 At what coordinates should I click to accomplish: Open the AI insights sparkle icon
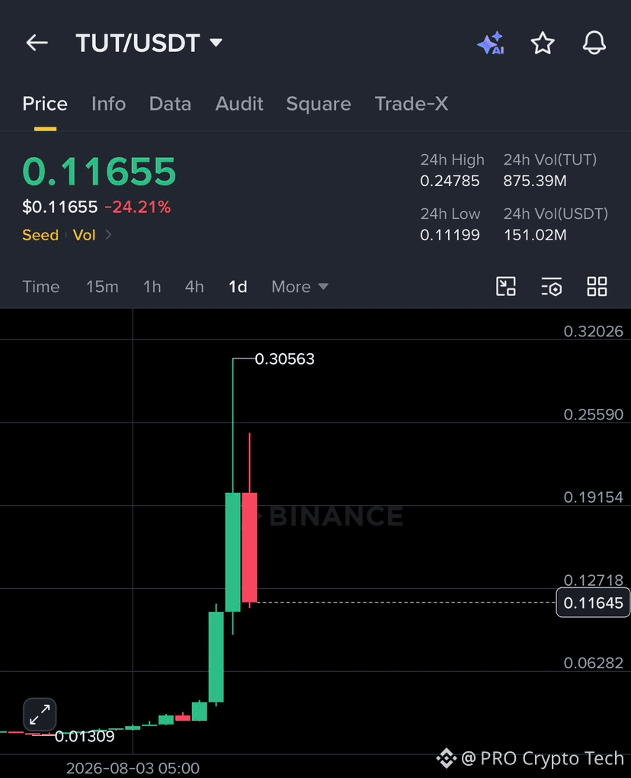click(x=491, y=43)
